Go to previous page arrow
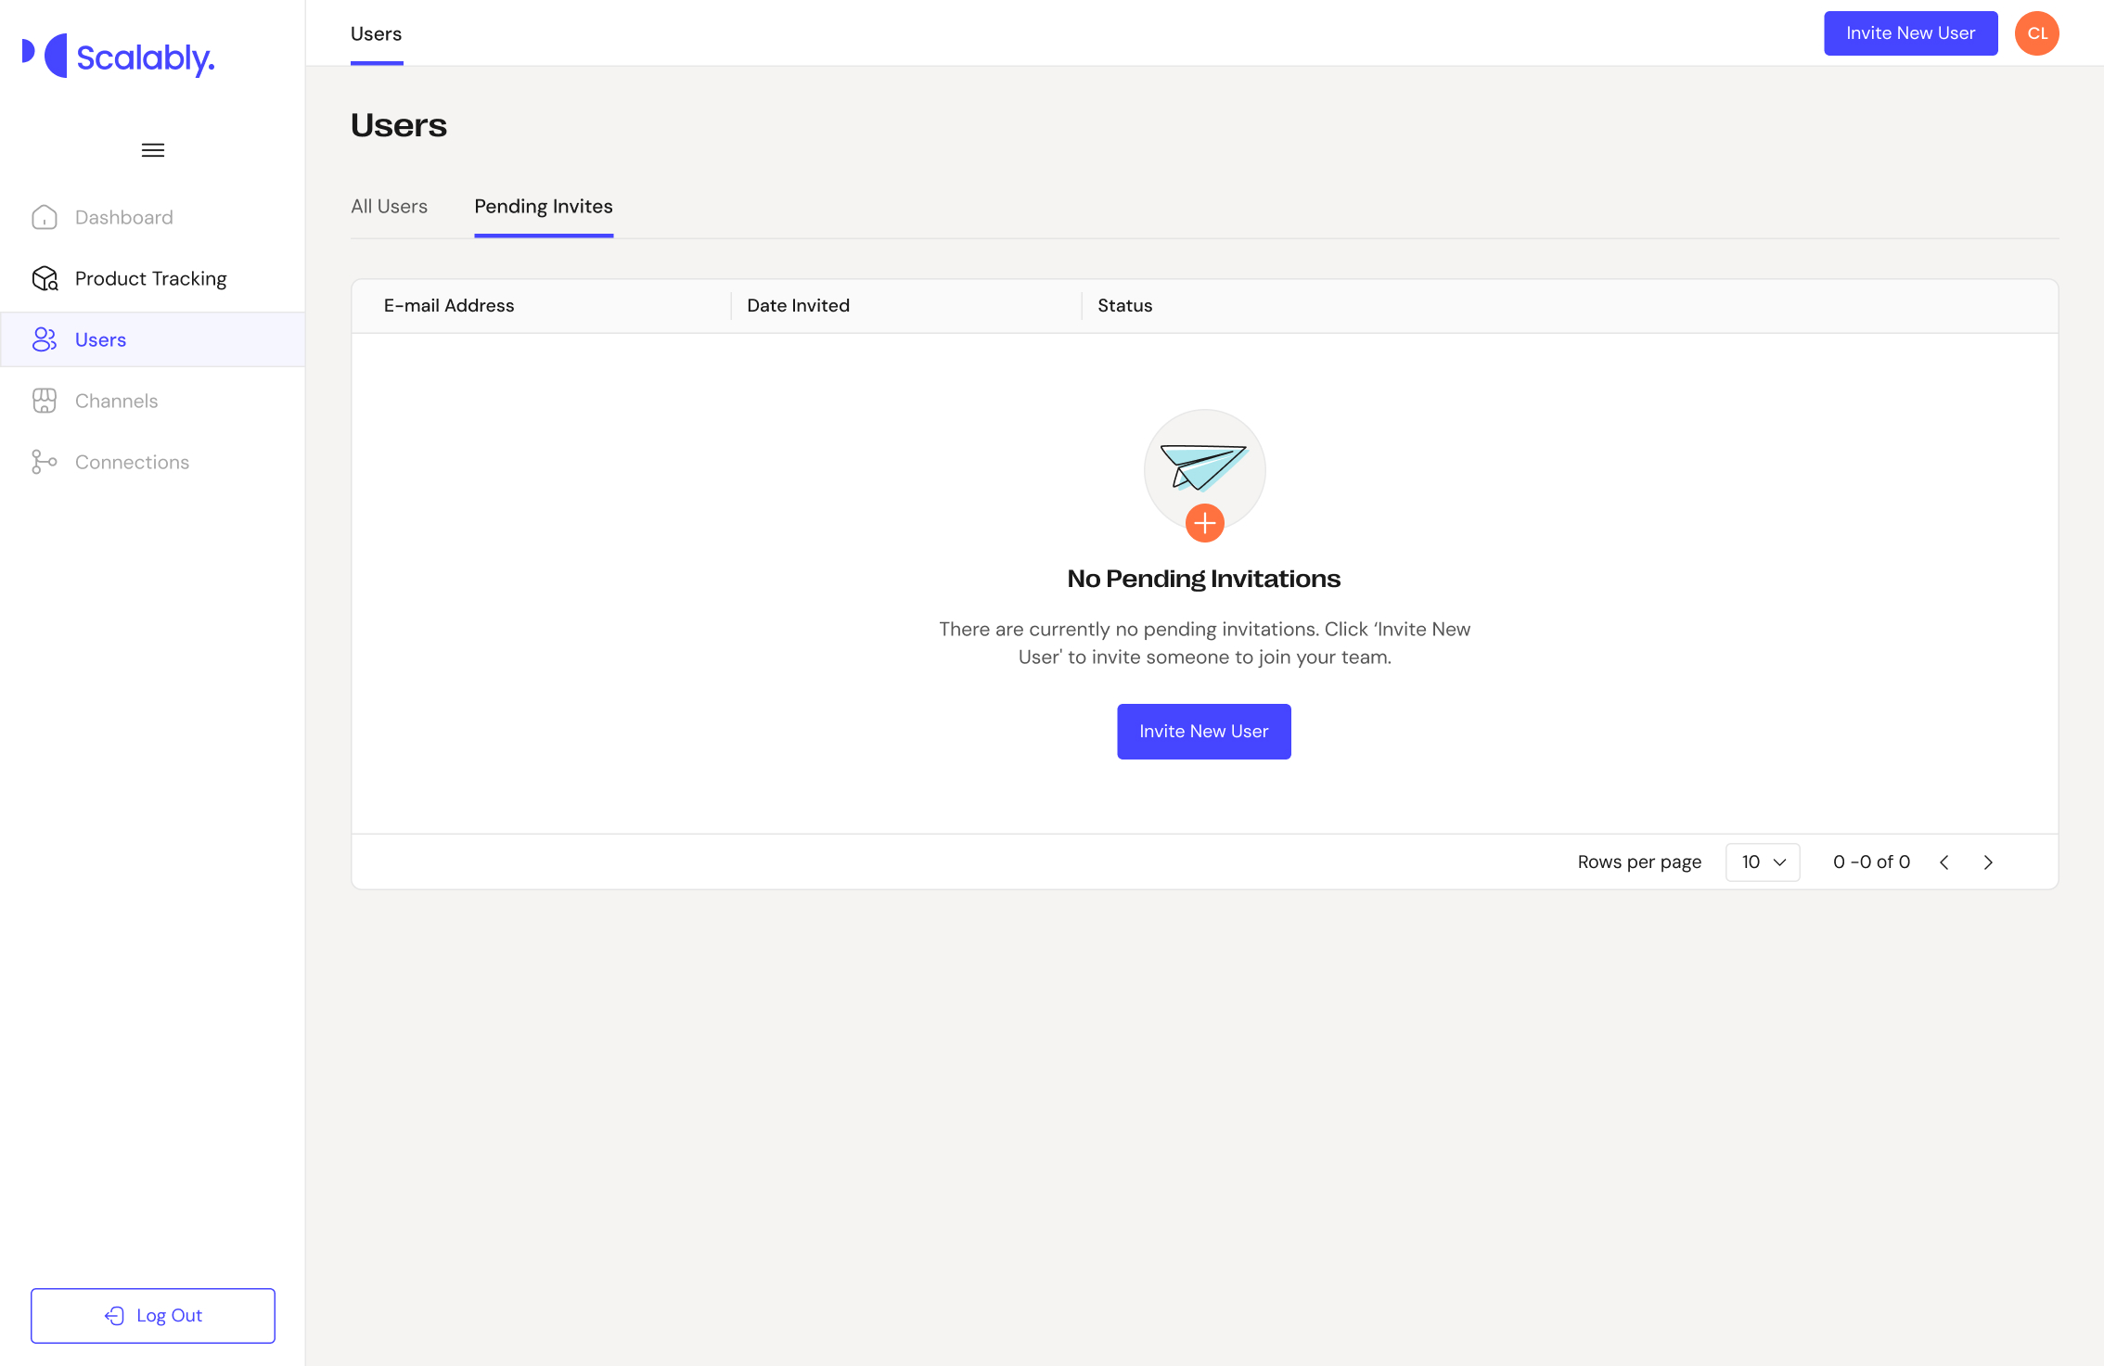2104x1366 pixels. click(x=1944, y=862)
